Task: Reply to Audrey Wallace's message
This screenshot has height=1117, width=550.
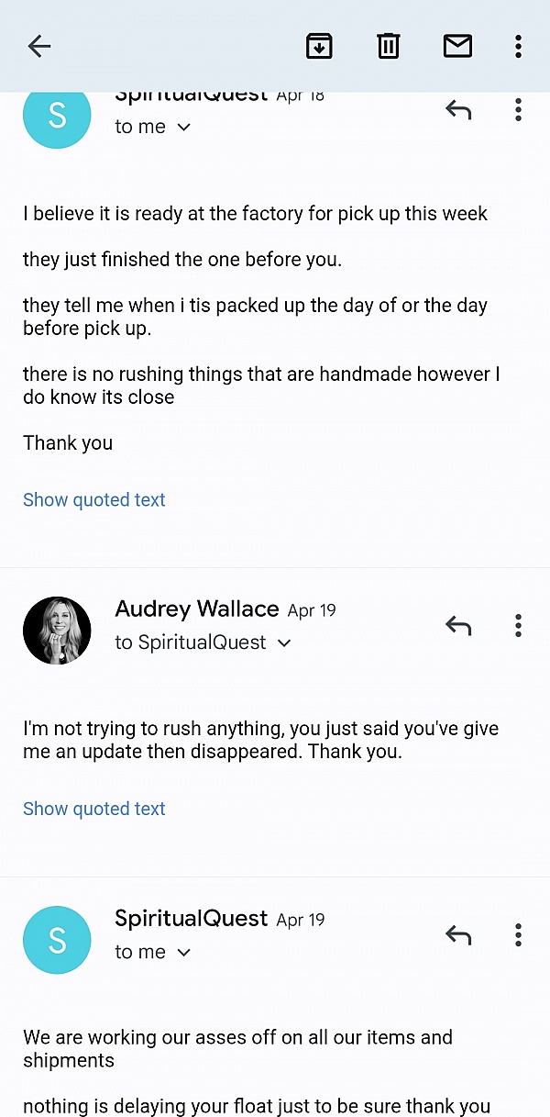Action: pos(458,626)
